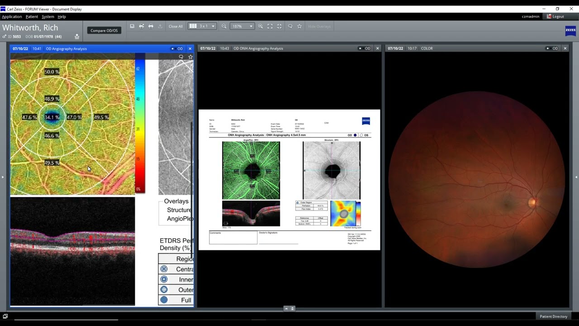Click the 48.9 % inner superior value

point(52,99)
